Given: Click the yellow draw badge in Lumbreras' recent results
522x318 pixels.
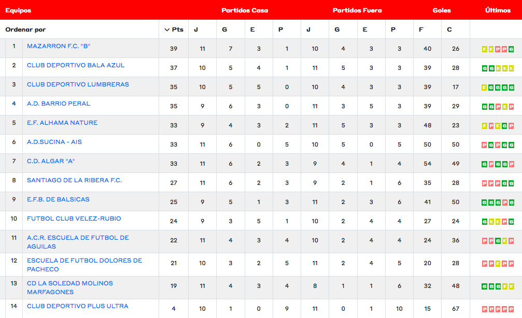Looking at the screenshot, I should click(484, 88).
